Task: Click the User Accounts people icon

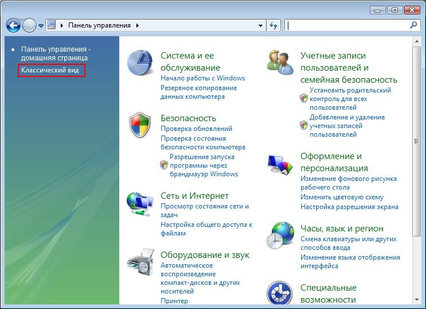Action: coord(280,63)
